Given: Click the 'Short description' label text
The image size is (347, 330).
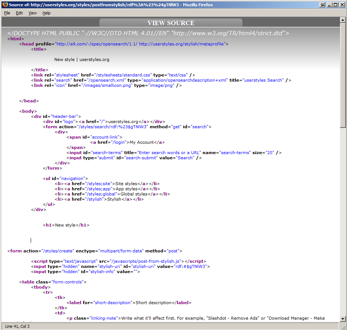Looking at the screenshot, I should 154,303.
